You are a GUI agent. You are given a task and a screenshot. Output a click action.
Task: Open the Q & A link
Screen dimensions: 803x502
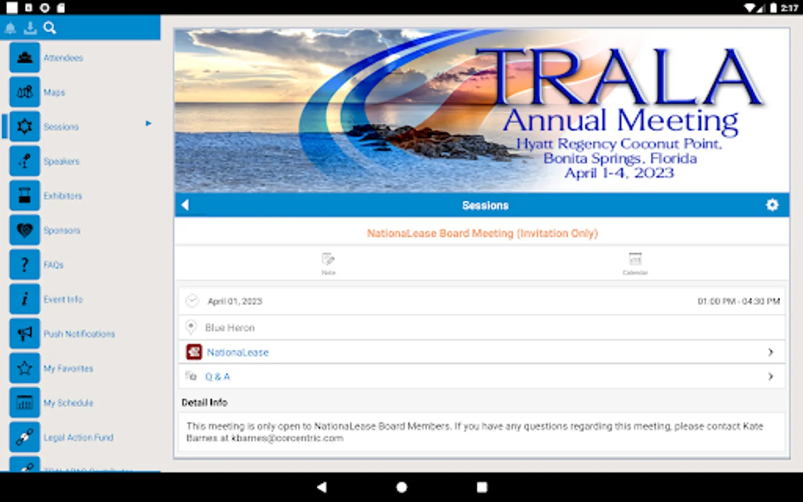click(217, 376)
